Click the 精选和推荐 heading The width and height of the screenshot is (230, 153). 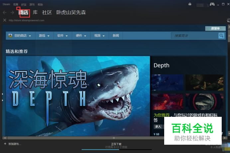(17, 51)
